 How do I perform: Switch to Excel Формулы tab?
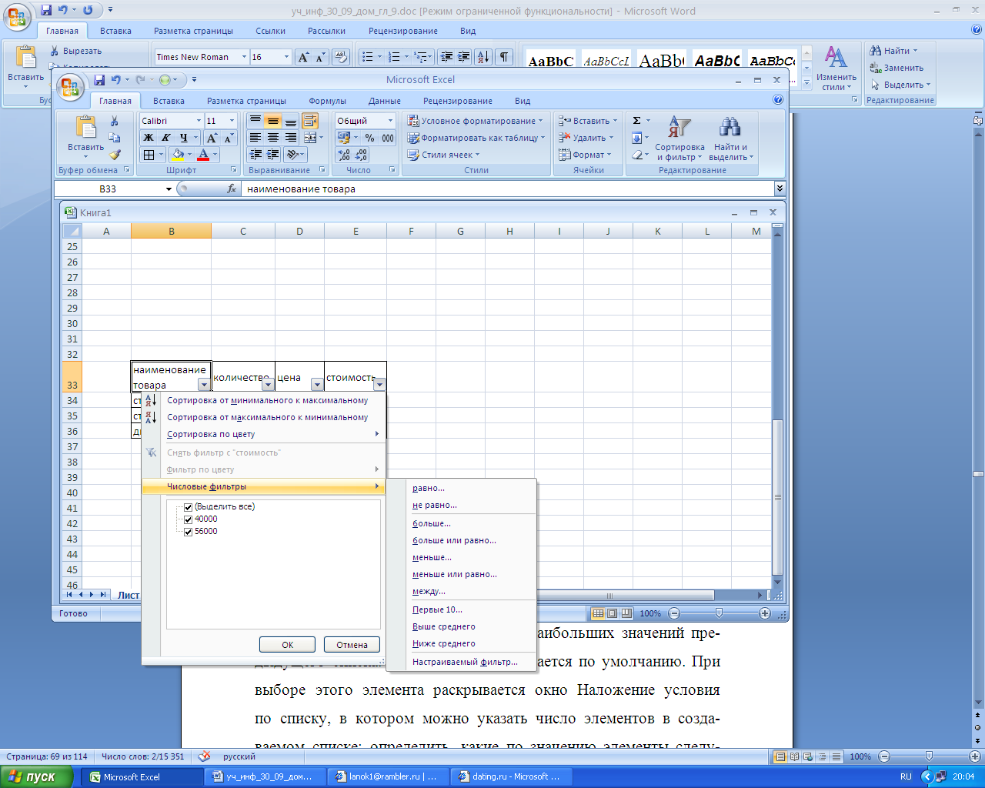[327, 101]
